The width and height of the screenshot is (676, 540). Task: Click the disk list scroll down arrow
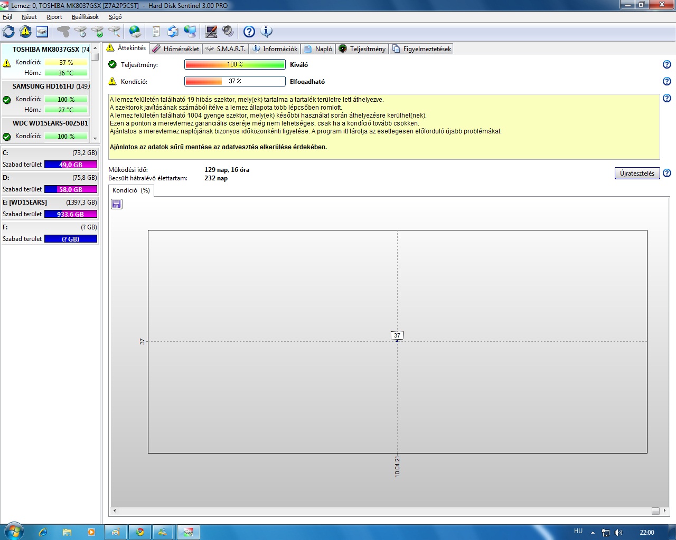pos(95,138)
